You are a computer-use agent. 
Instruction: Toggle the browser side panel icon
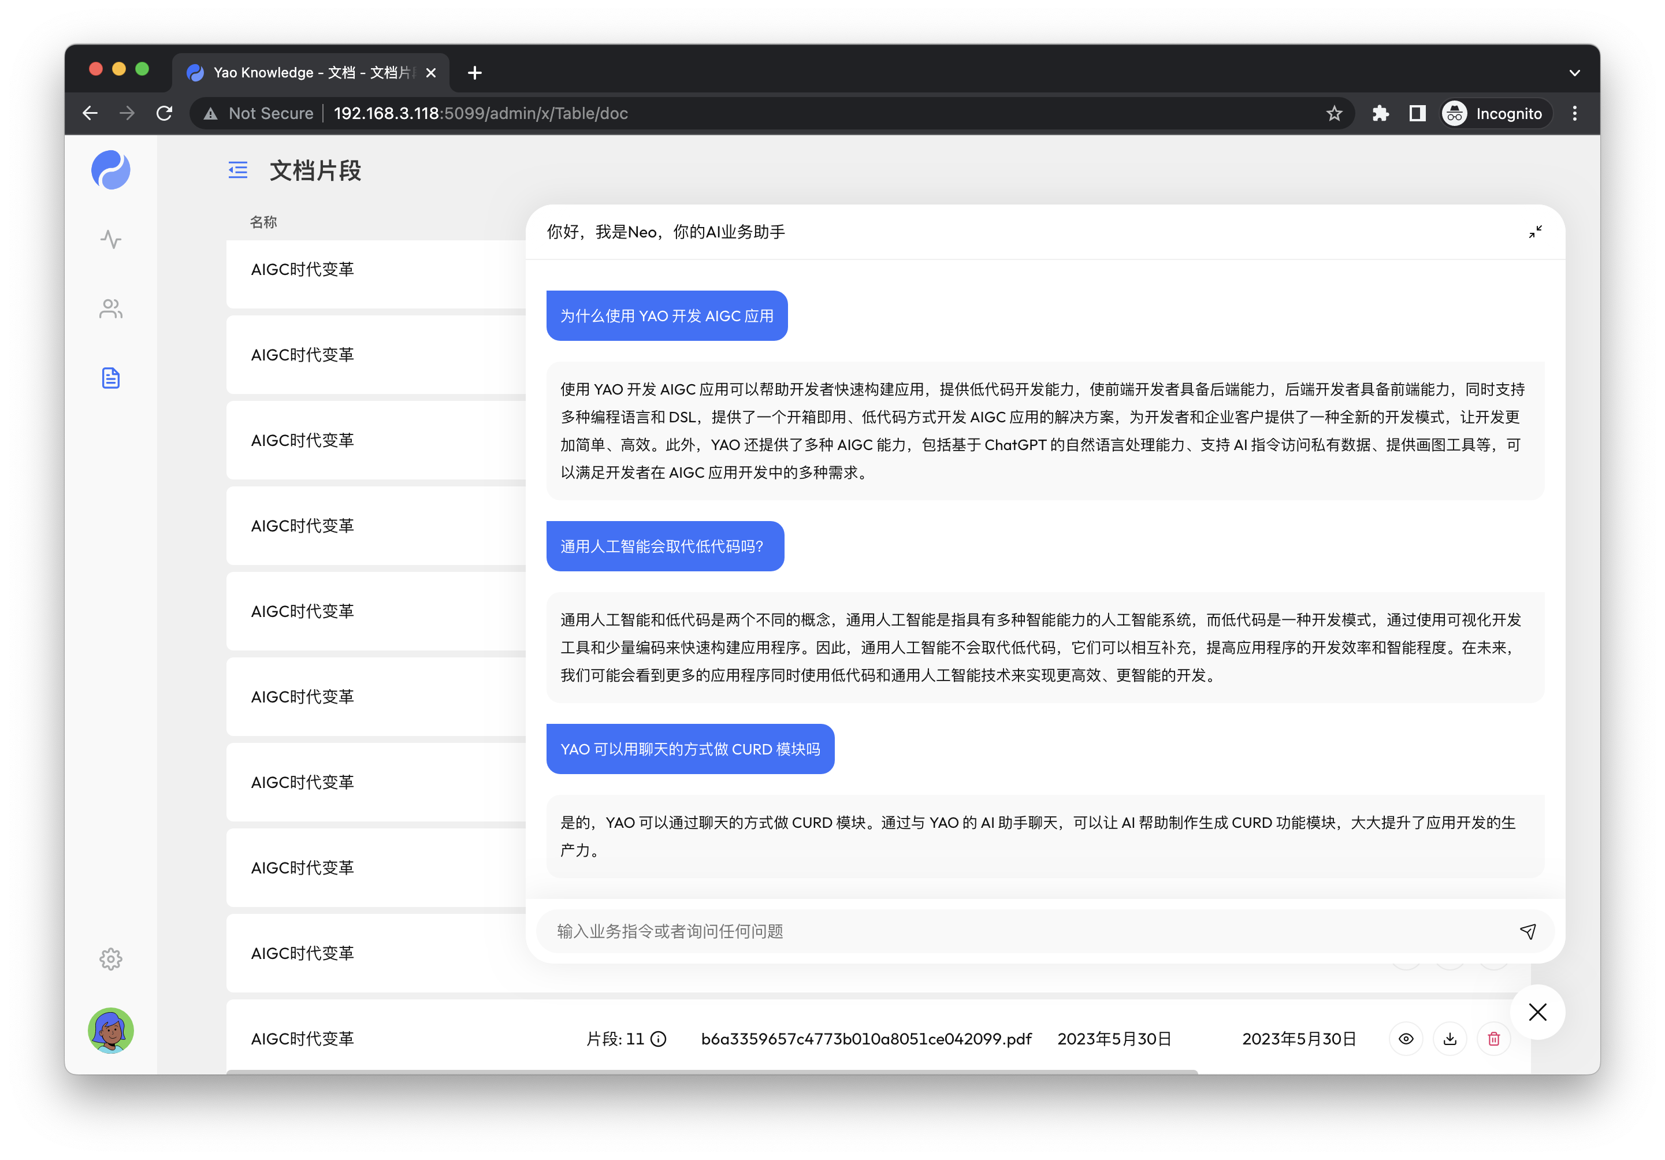point(1417,113)
